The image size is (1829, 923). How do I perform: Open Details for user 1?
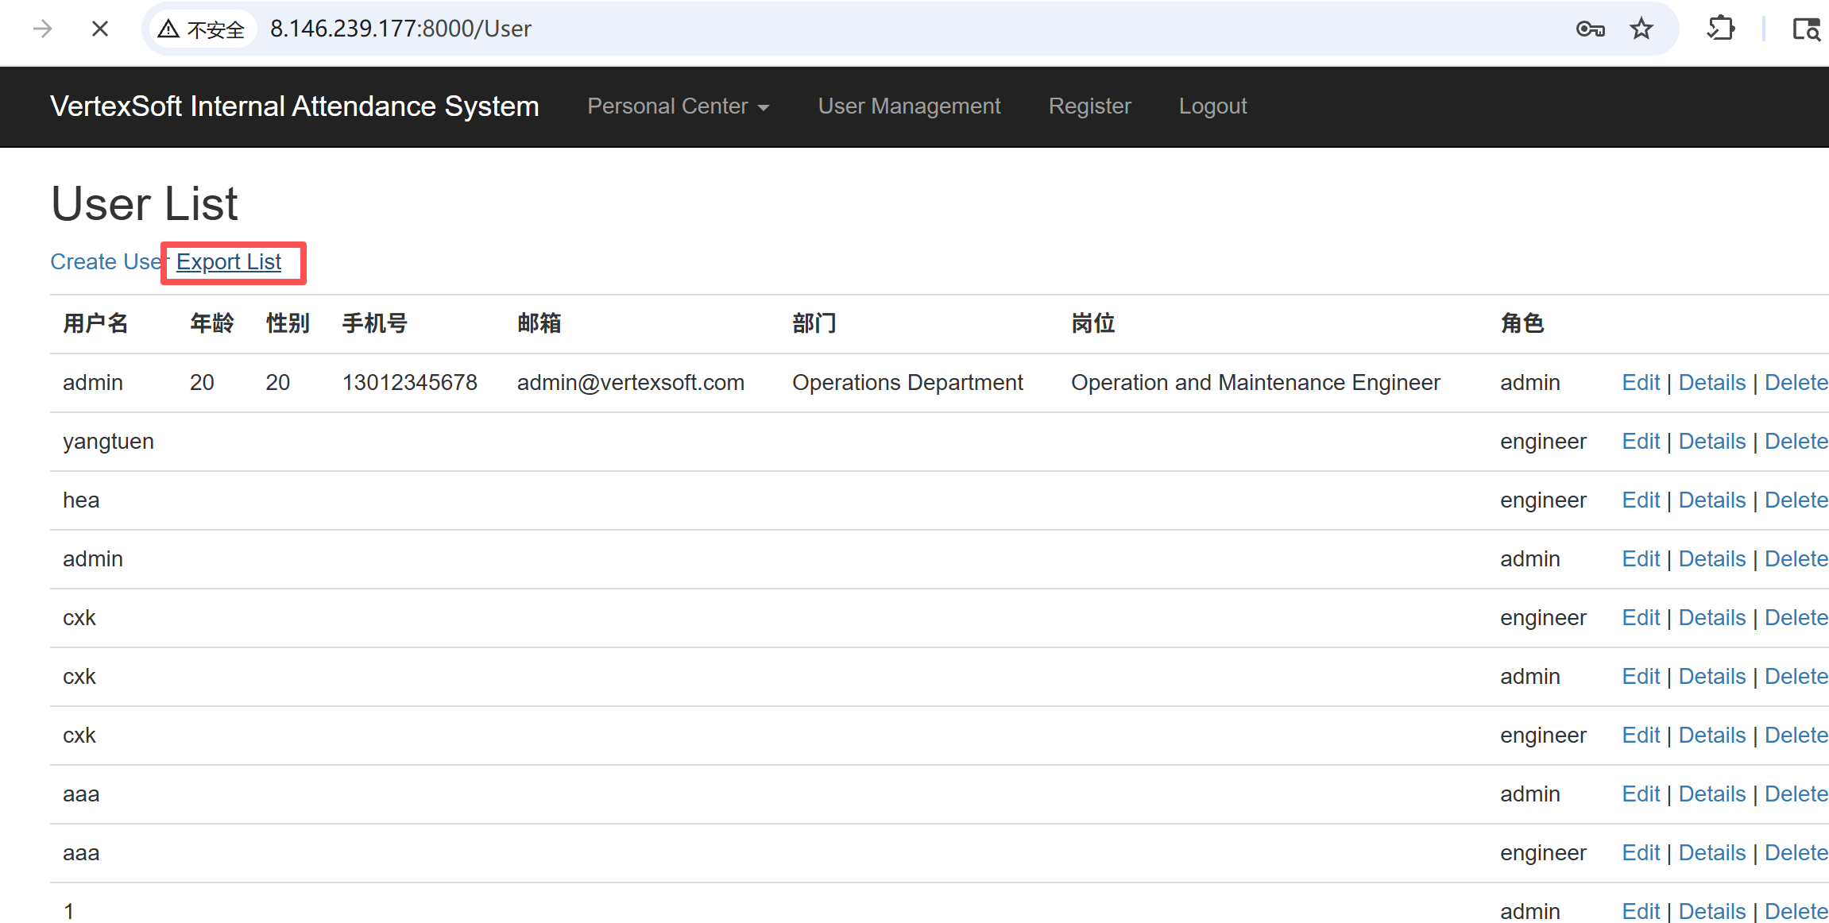(1712, 911)
